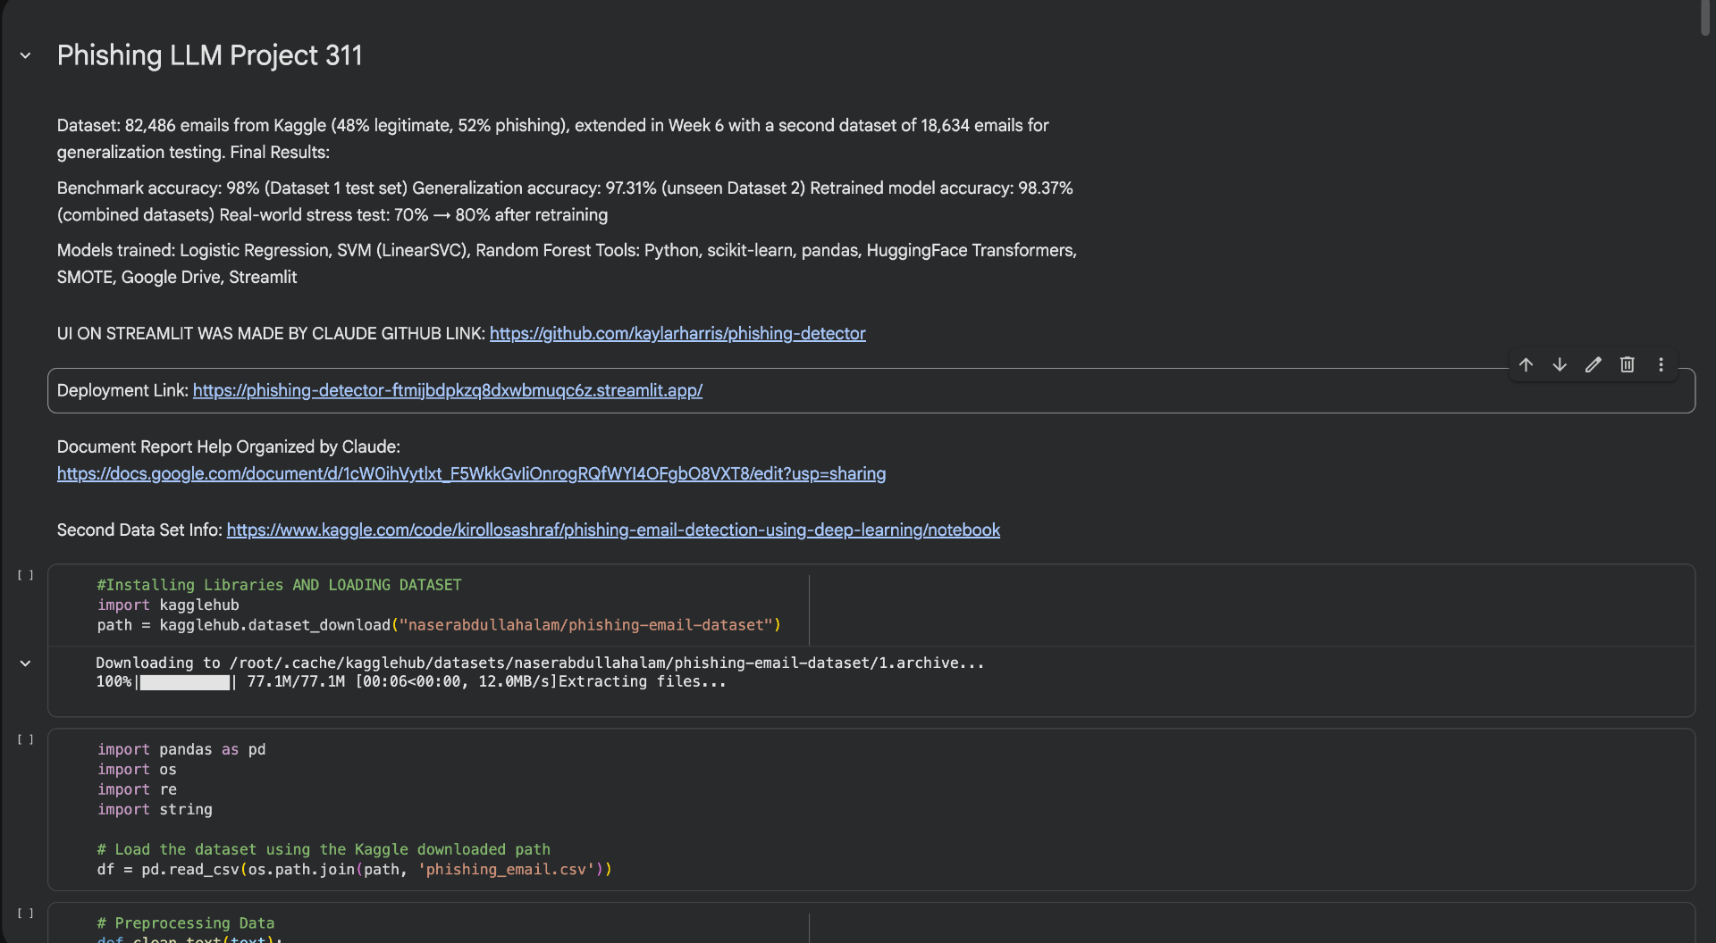
Task: Click the 'Dataset: 82,486 emails' paragraph
Action: [552, 138]
